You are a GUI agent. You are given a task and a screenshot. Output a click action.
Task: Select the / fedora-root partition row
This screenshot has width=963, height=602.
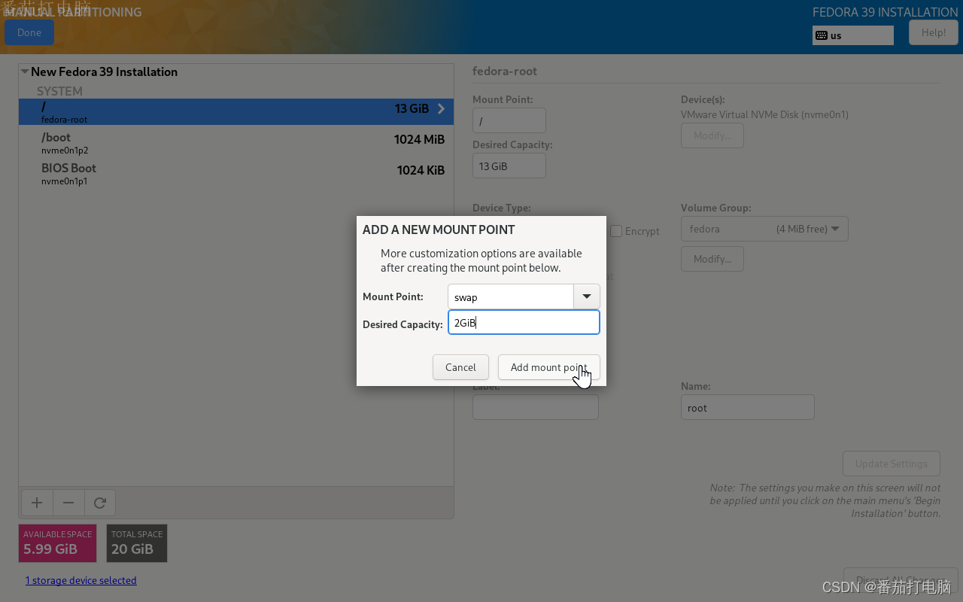point(236,111)
